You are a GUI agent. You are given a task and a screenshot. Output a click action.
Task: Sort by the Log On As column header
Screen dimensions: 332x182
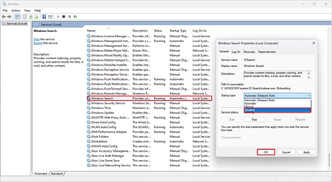click(201, 31)
